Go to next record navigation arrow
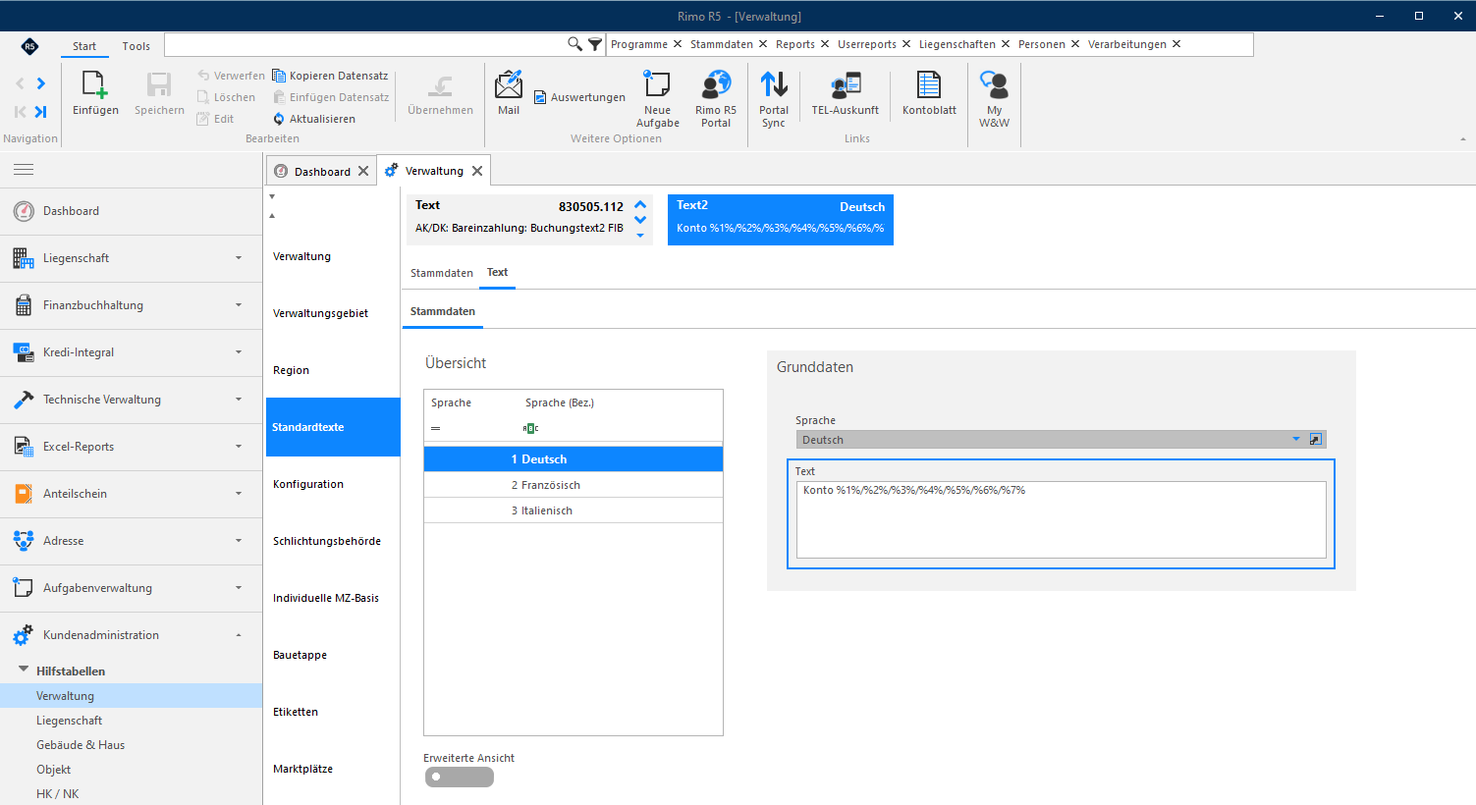Viewport: 1476px width, 805px height. (41, 83)
